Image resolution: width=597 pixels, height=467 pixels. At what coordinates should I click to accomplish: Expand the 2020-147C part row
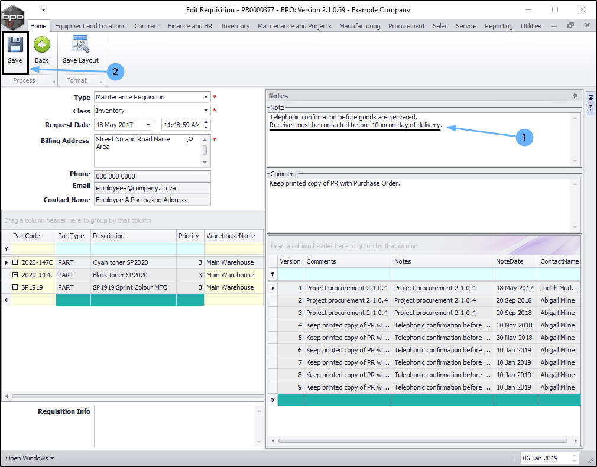coord(15,262)
